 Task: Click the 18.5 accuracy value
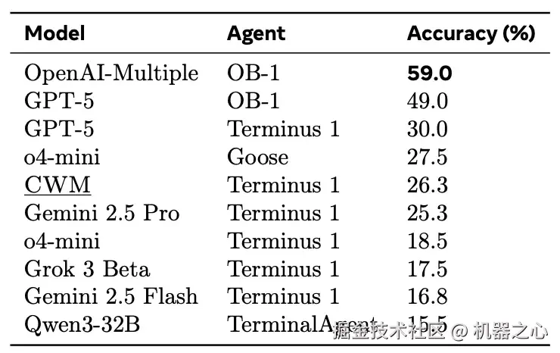(428, 241)
